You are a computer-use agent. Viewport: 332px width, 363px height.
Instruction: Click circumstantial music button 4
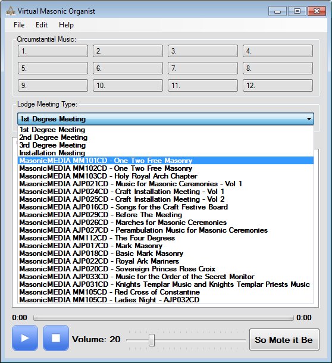278,51
